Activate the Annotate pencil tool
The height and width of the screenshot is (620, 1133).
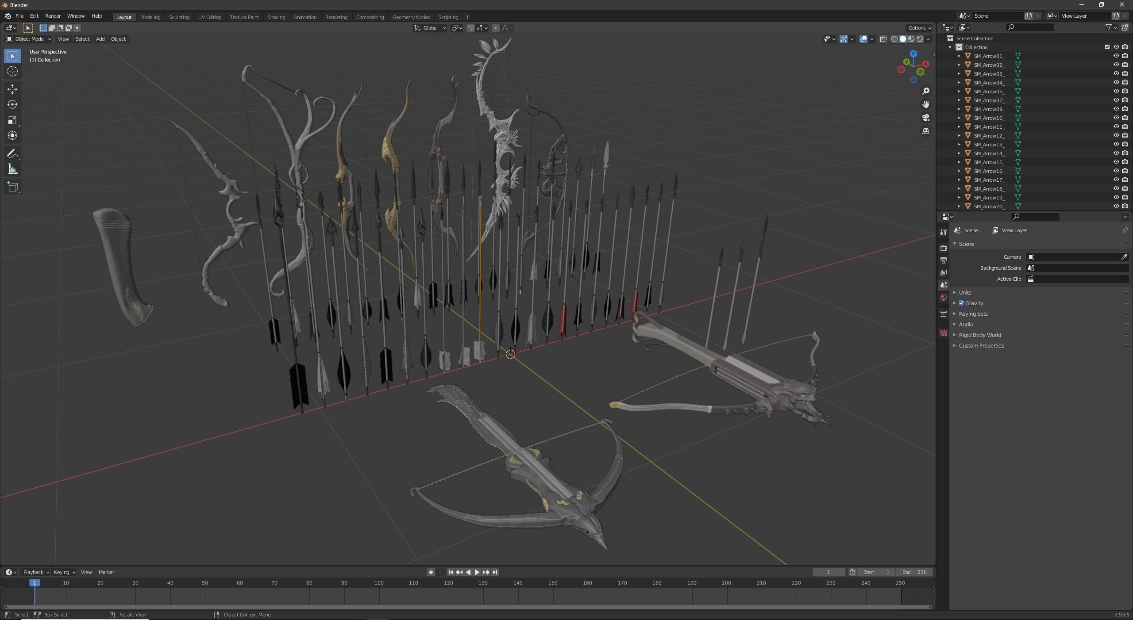tap(12, 153)
